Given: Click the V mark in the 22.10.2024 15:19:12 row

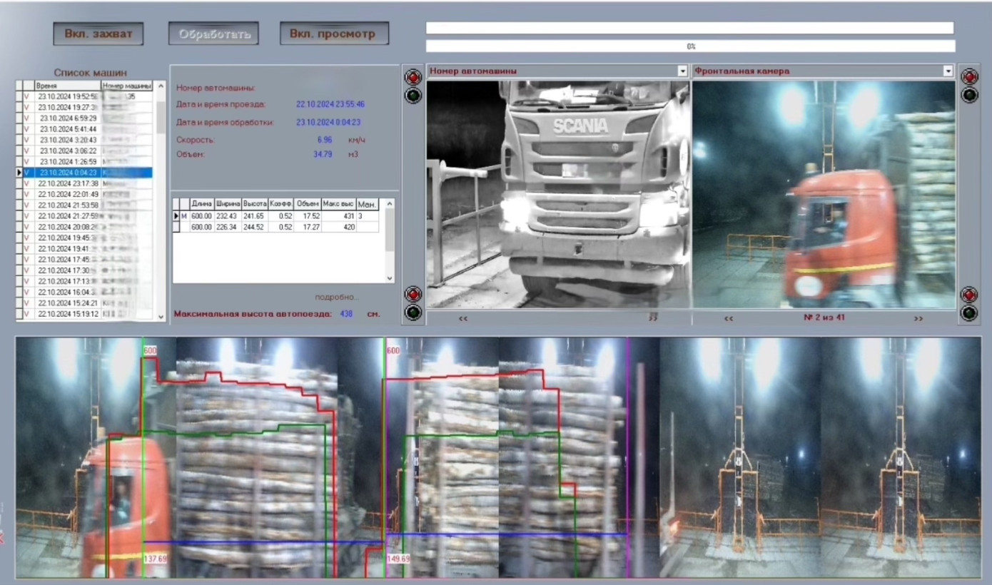Looking at the screenshot, I should [x=28, y=314].
